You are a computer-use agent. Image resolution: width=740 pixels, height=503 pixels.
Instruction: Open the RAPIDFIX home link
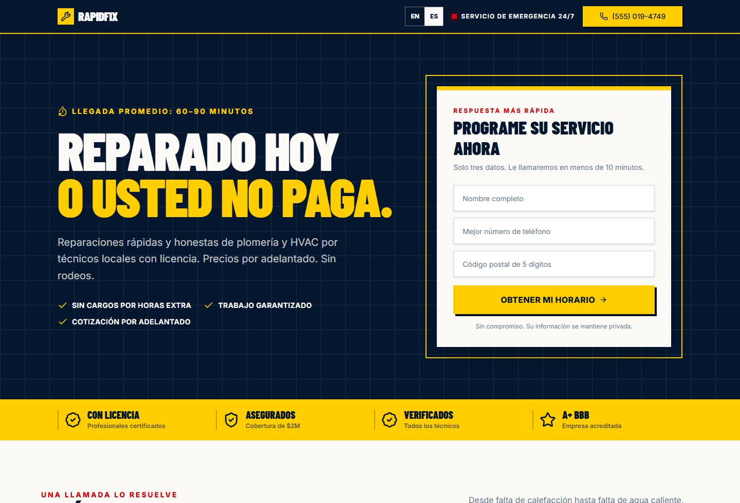click(x=88, y=16)
